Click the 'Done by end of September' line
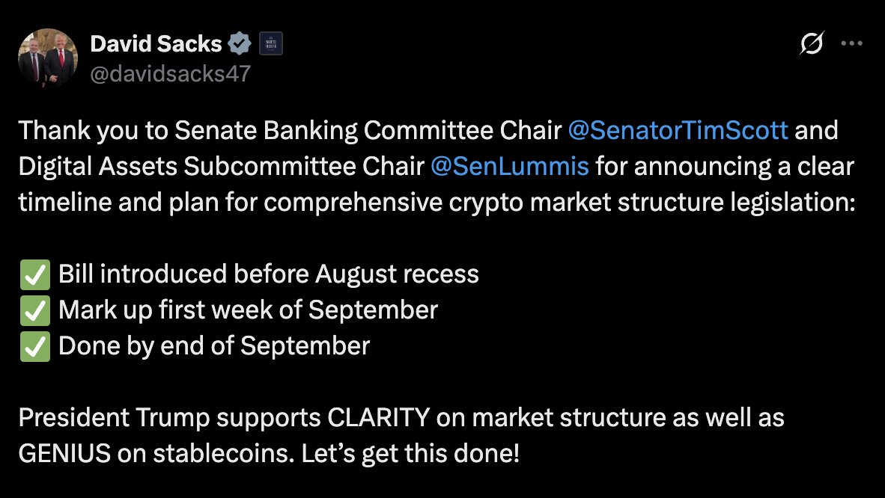 [214, 345]
